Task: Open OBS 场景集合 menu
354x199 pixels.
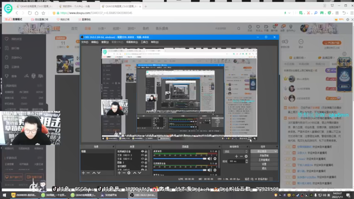Action: point(132,42)
